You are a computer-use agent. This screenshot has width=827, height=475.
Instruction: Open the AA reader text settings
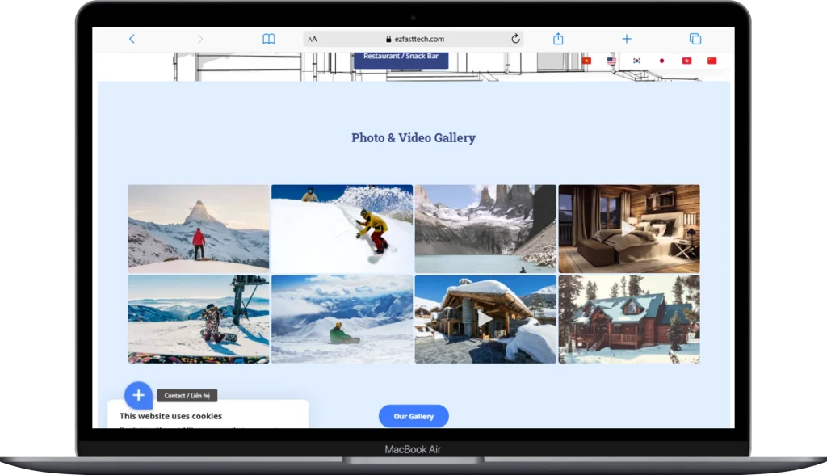tap(313, 39)
